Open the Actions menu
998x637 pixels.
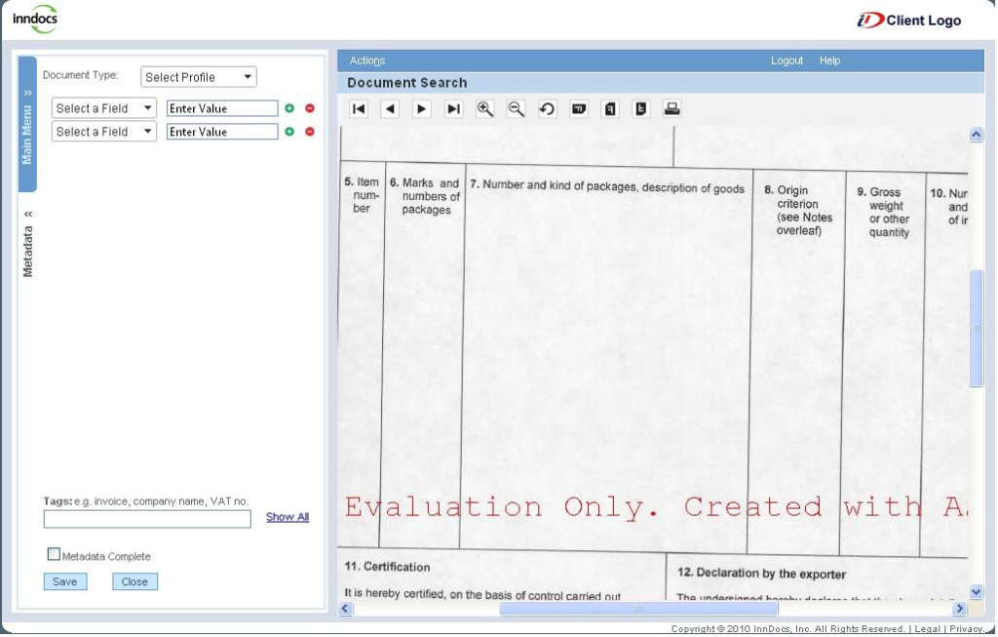[x=367, y=60]
